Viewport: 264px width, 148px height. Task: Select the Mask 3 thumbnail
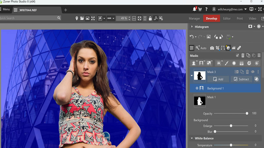[x=200, y=75]
